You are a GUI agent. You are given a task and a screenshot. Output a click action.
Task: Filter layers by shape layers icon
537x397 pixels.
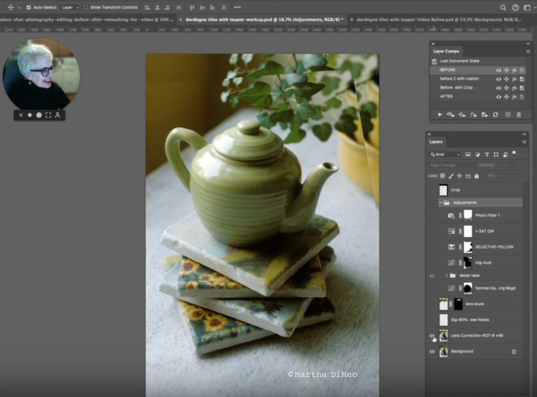pos(496,154)
